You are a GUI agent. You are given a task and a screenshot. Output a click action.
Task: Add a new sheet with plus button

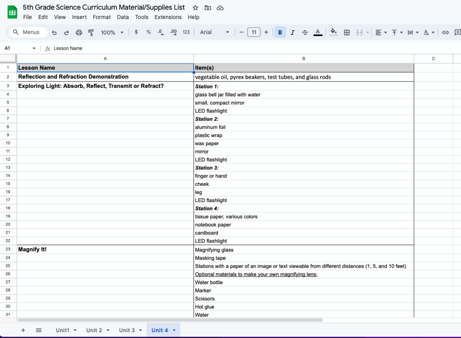click(x=23, y=330)
